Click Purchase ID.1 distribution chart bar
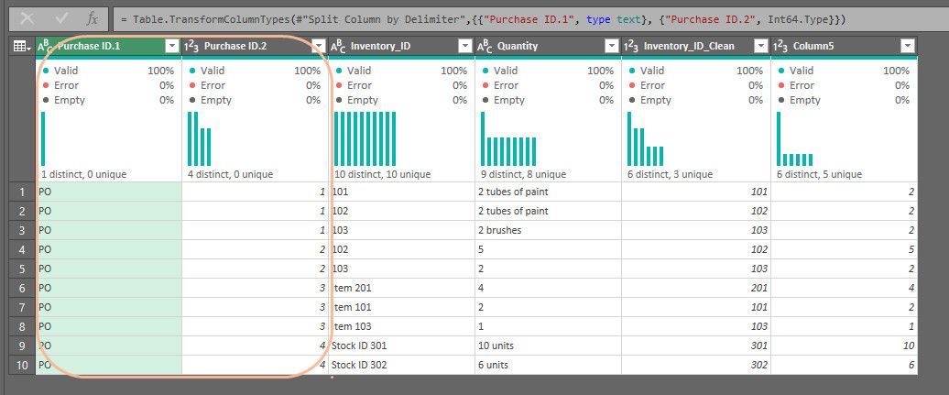Screen dimensions: 949x395 pos(43,138)
